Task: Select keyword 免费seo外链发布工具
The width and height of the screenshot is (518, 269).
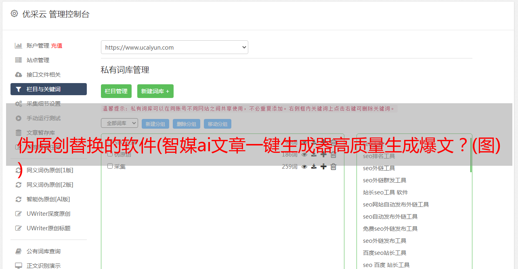Action: click(x=390, y=229)
